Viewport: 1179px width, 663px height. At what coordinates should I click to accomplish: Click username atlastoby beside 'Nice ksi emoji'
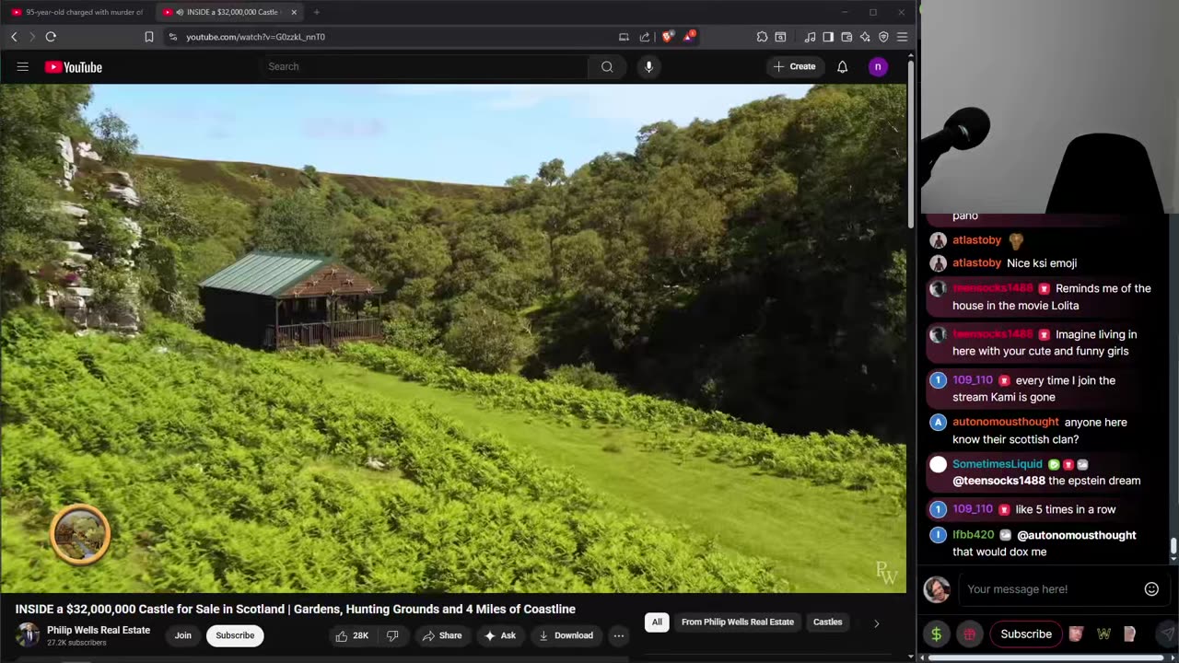[x=976, y=263]
